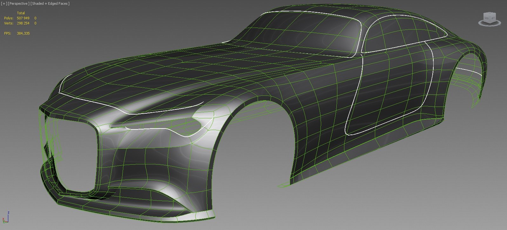This screenshot has width=507, height=230.
Task: Click the Left face of the ViewCube
Action: click(493, 18)
